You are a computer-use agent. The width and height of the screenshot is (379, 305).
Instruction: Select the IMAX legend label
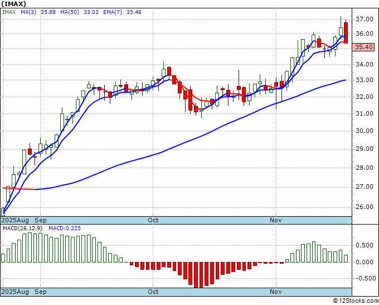click(x=9, y=12)
